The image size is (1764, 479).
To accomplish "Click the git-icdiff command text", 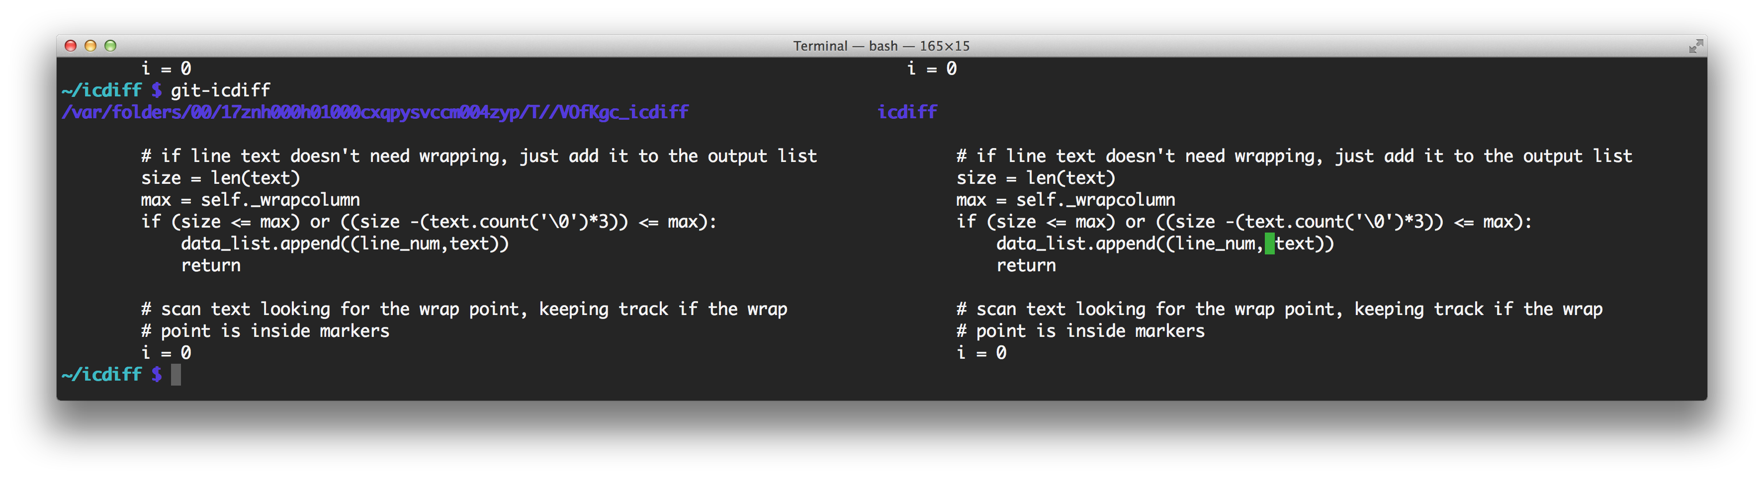I will click(221, 90).
